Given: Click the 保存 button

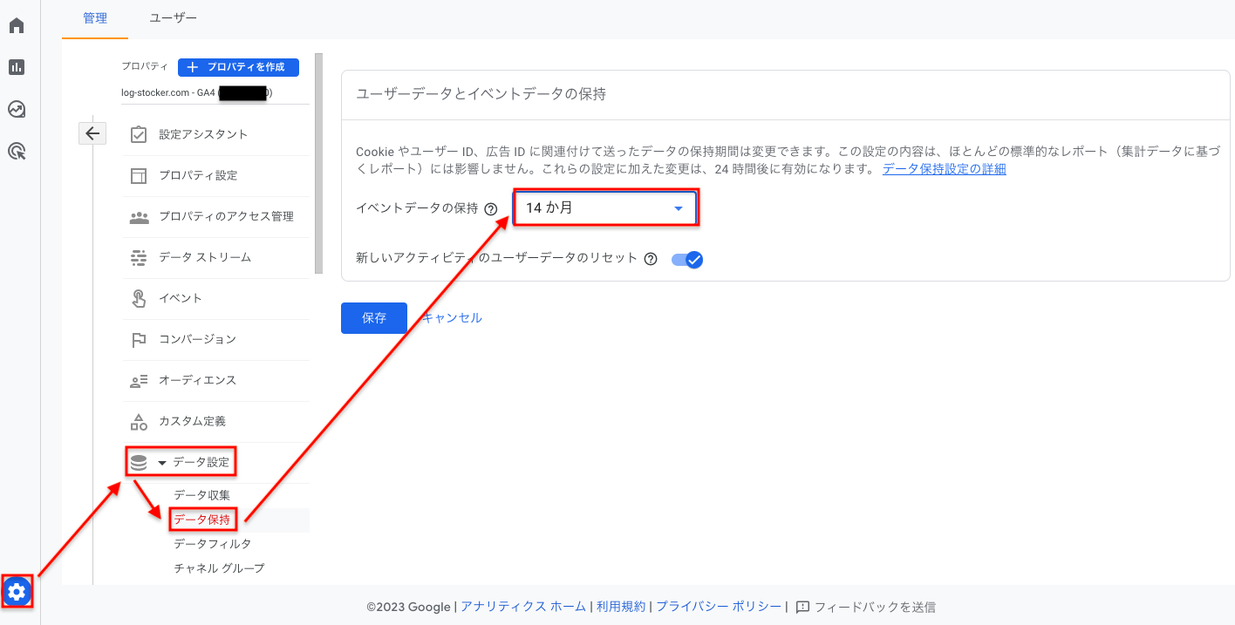Looking at the screenshot, I should [374, 318].
